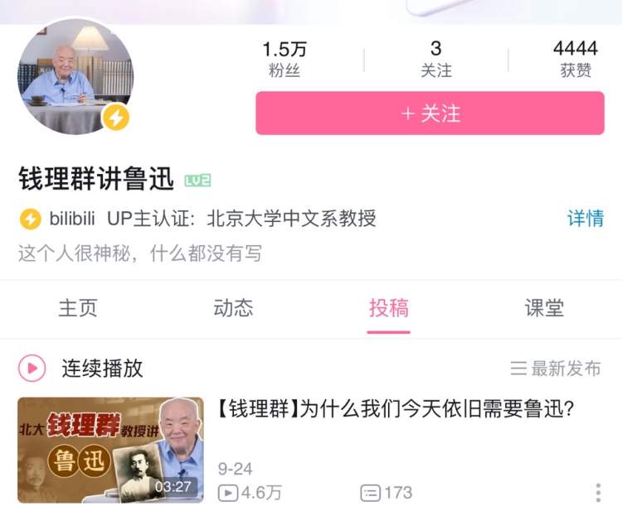Tap the danmaku comment icon showing 173
This screenshot has height=516, width=622.
click(370, 493)
